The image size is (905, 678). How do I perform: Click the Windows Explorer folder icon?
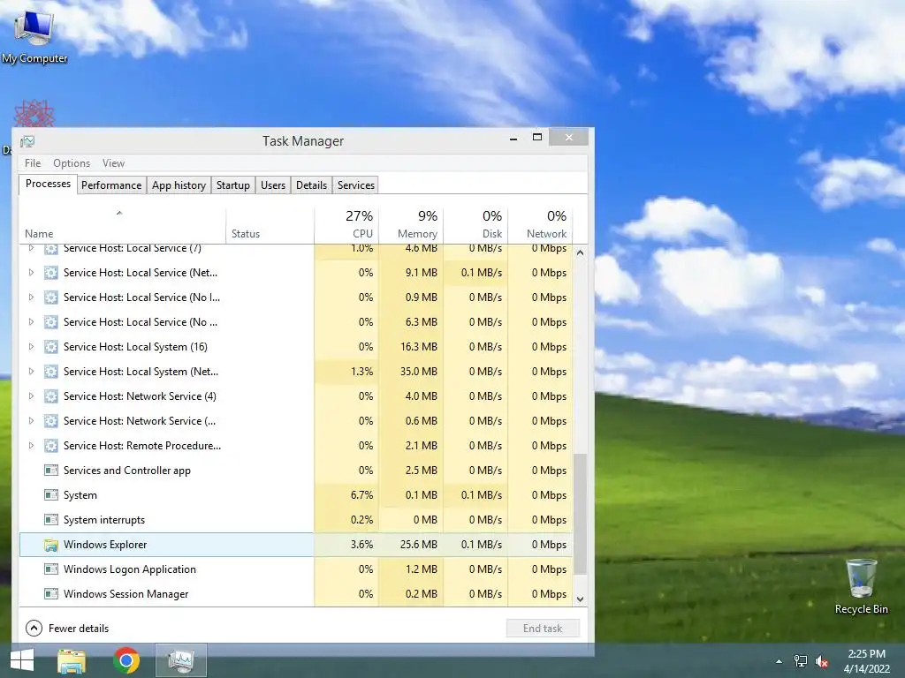[x=50, y=545]
